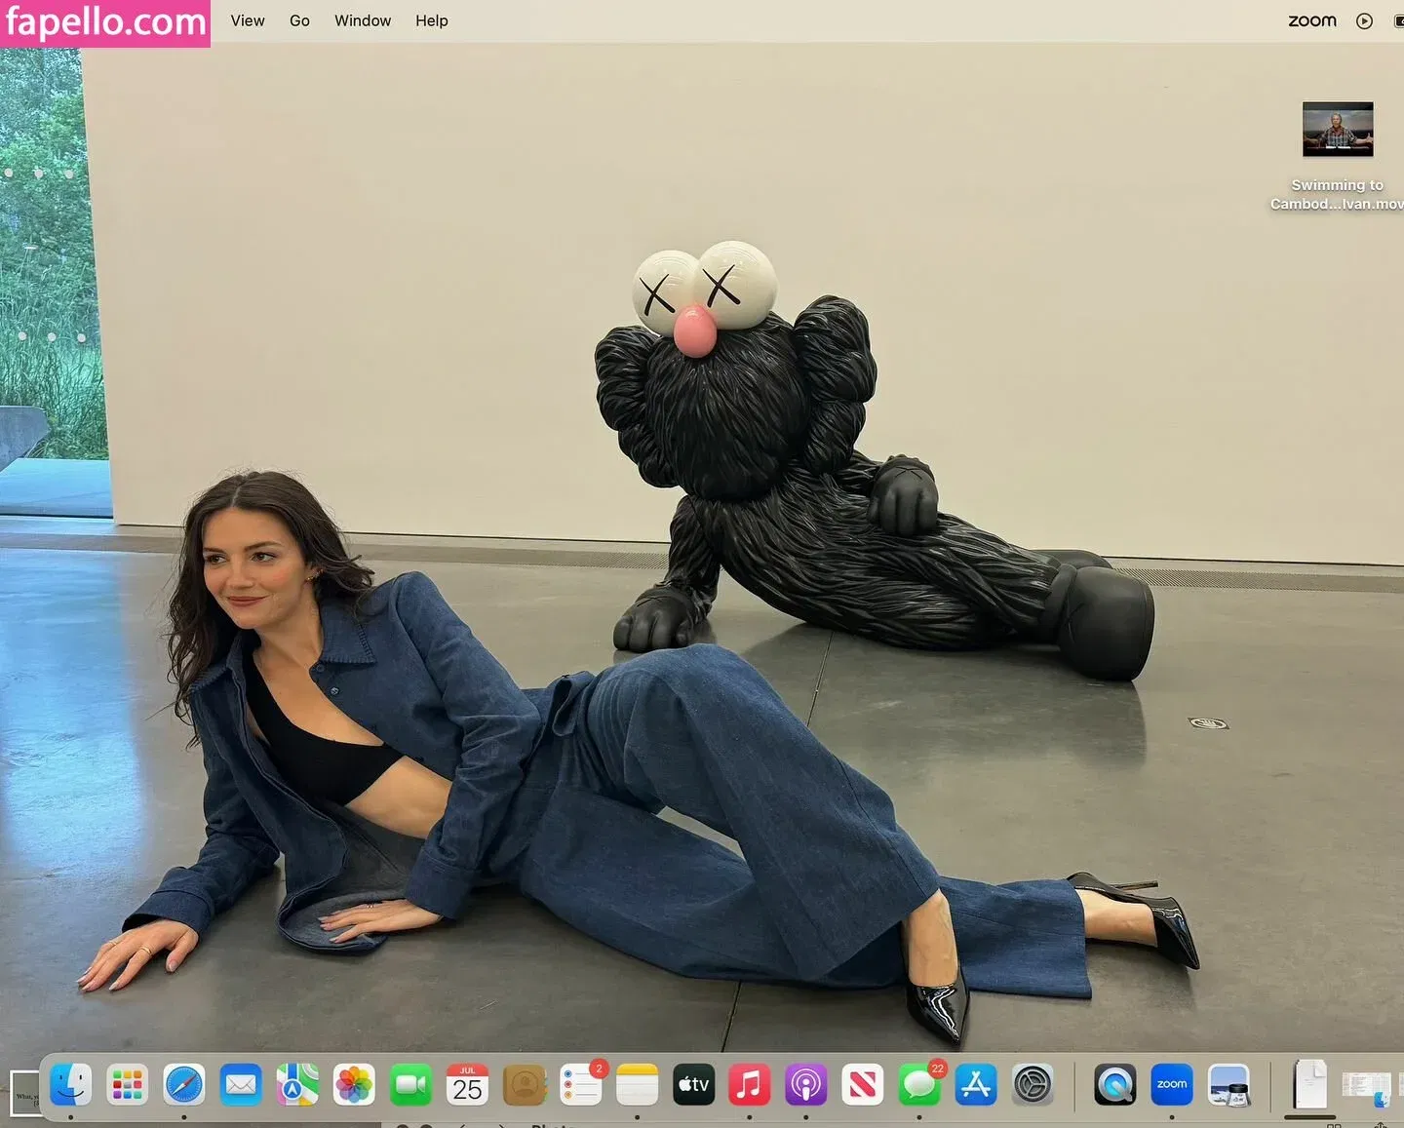Image resolution: width=1404 pixels, height=1128 pixels.
Task: Open the App Store icon
Action: click(976, 1084)
